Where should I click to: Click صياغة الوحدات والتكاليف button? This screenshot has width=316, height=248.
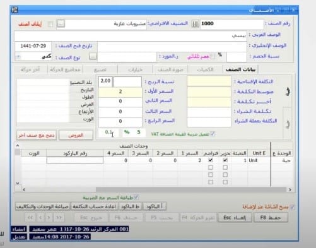43,206
